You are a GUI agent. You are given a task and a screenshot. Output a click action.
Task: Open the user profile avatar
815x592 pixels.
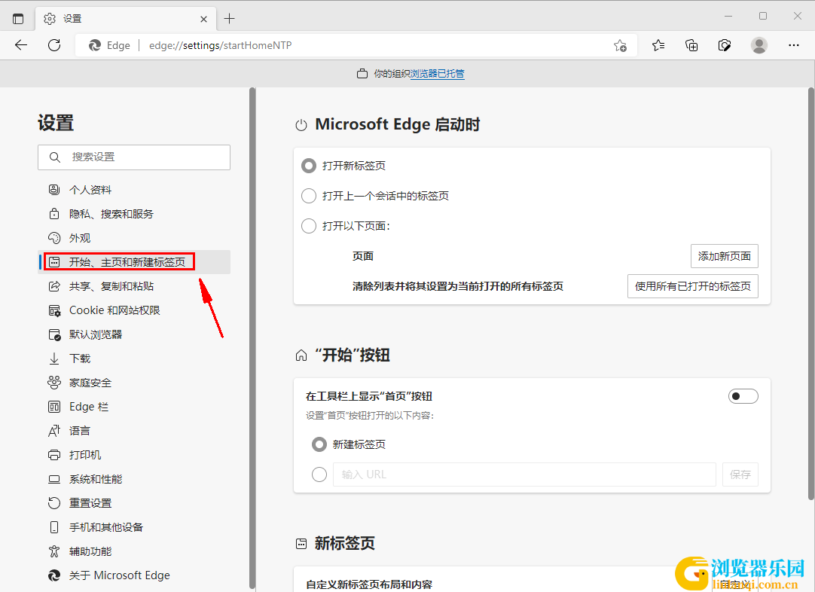[x=759, y=46]
